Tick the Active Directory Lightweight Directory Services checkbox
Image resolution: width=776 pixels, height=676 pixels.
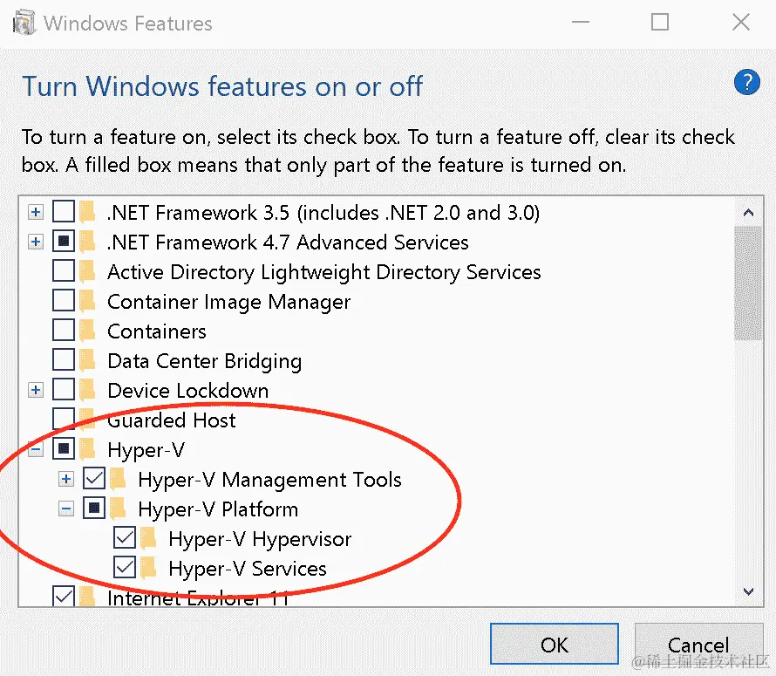64,272
